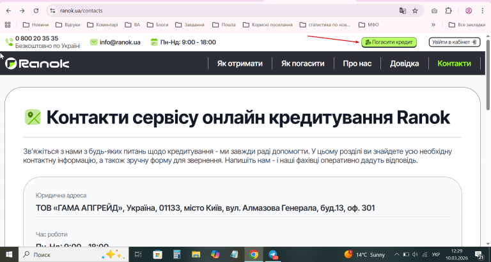Open the Як отримати menu item
This screenshot has height=262, width=491.
[x=240, y=63]
